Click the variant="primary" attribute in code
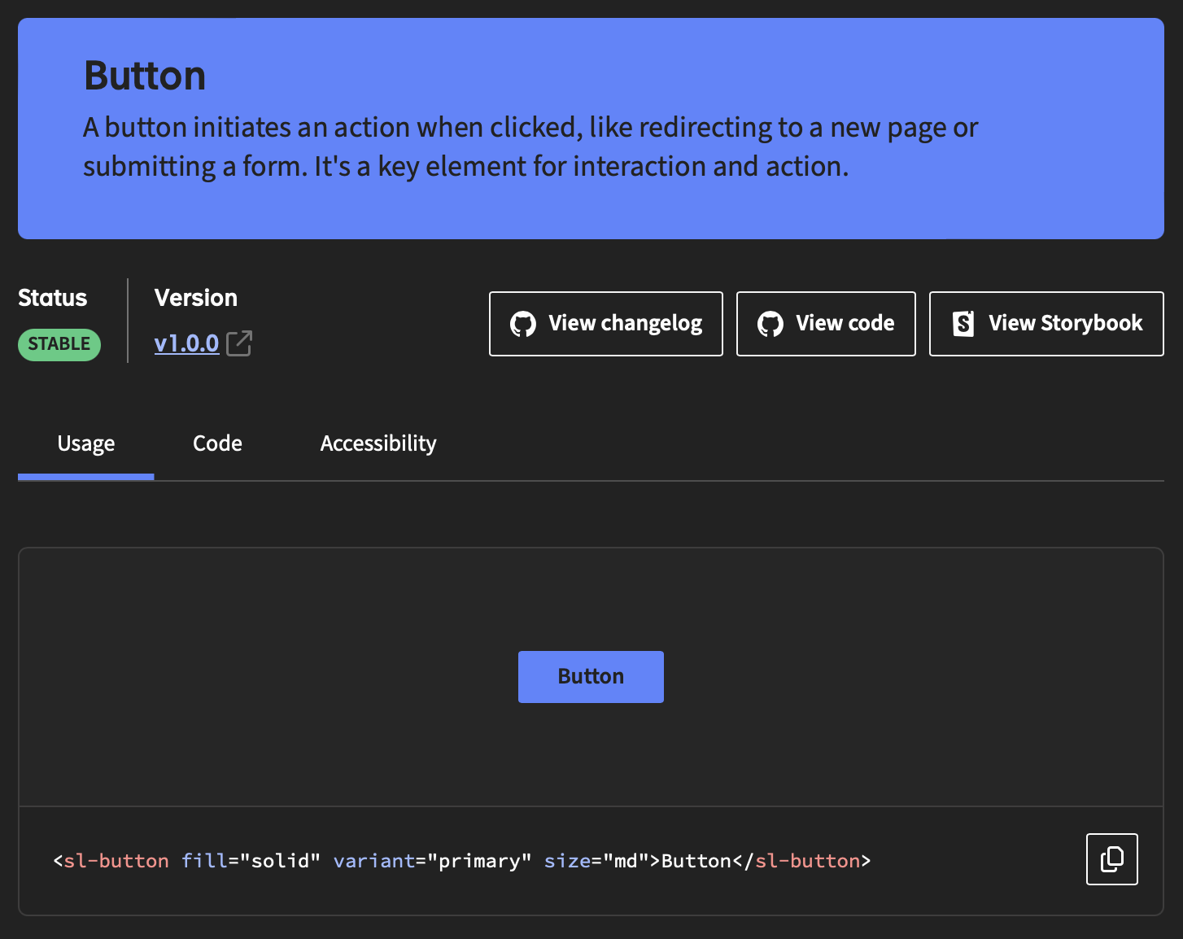Viewport: 1183px width, 939px height. [432, 861]
